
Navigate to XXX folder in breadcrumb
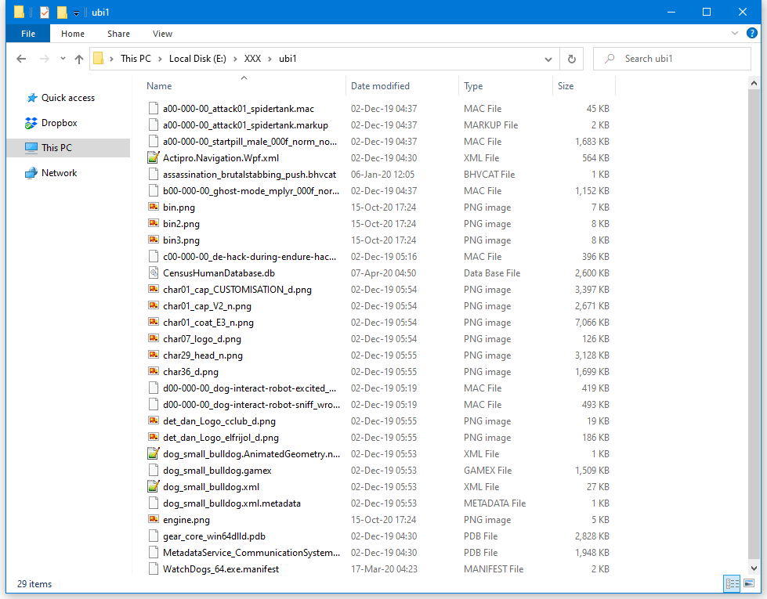[252, 59]
